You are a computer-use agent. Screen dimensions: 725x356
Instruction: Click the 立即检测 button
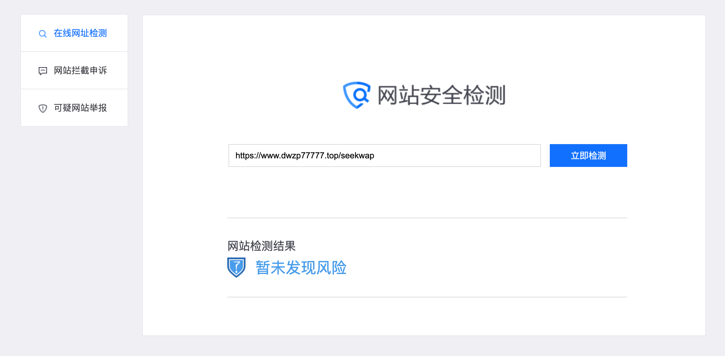pyautogui.click(x=588, y=156)
